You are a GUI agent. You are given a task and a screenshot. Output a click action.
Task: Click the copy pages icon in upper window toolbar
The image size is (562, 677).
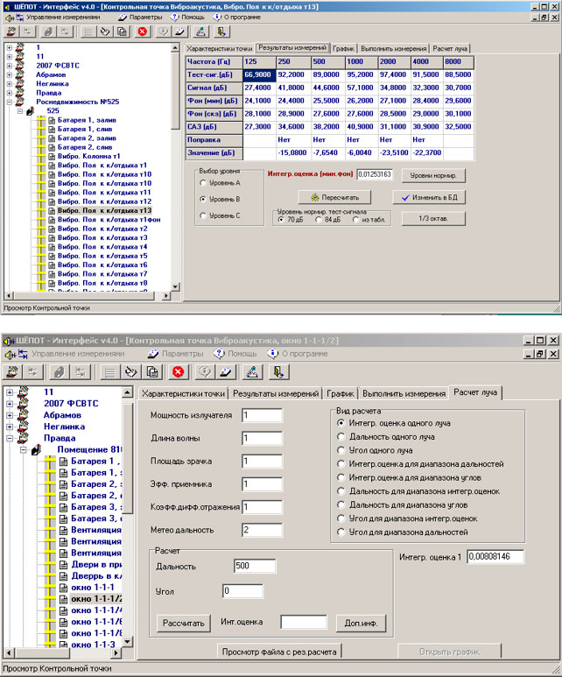pos(123,32)
